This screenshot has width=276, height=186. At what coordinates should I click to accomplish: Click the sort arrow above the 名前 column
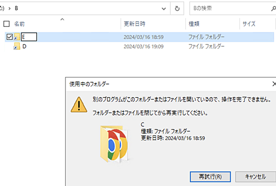coord(62,19)
